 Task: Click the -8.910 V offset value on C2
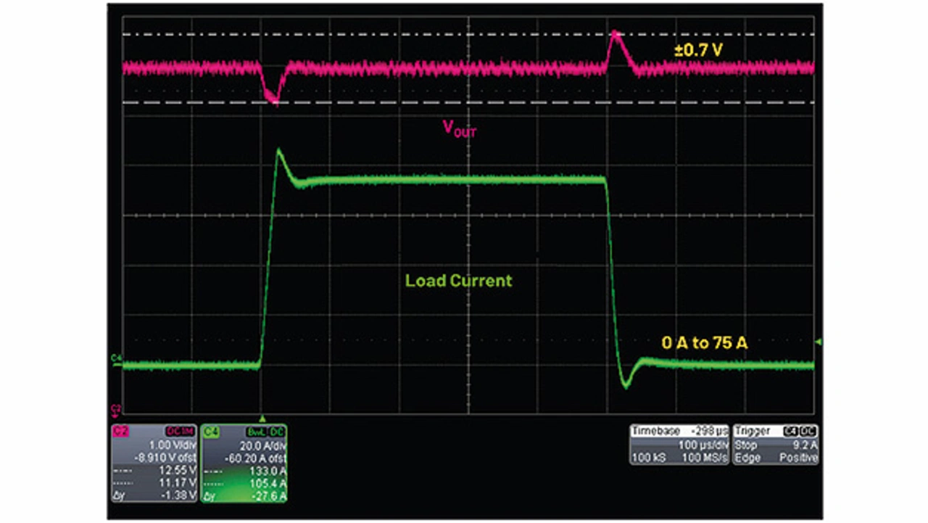click(168, 458)
